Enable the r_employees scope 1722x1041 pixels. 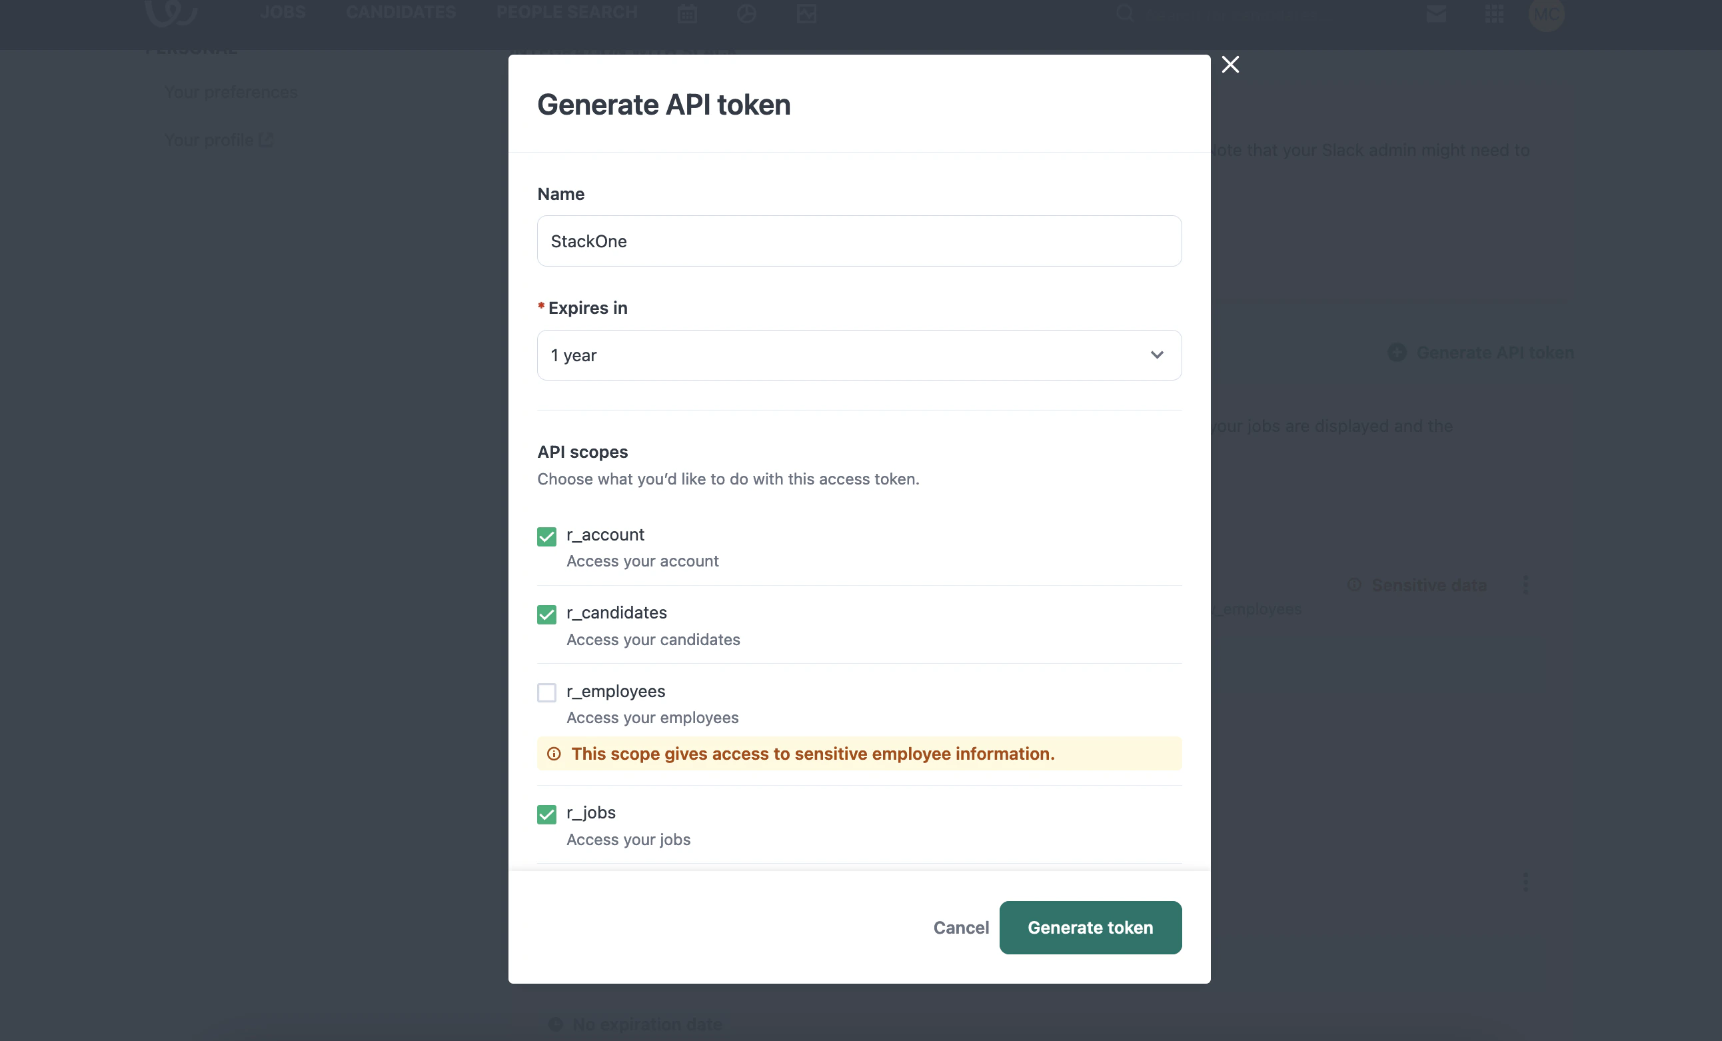[x=547, y=693]
